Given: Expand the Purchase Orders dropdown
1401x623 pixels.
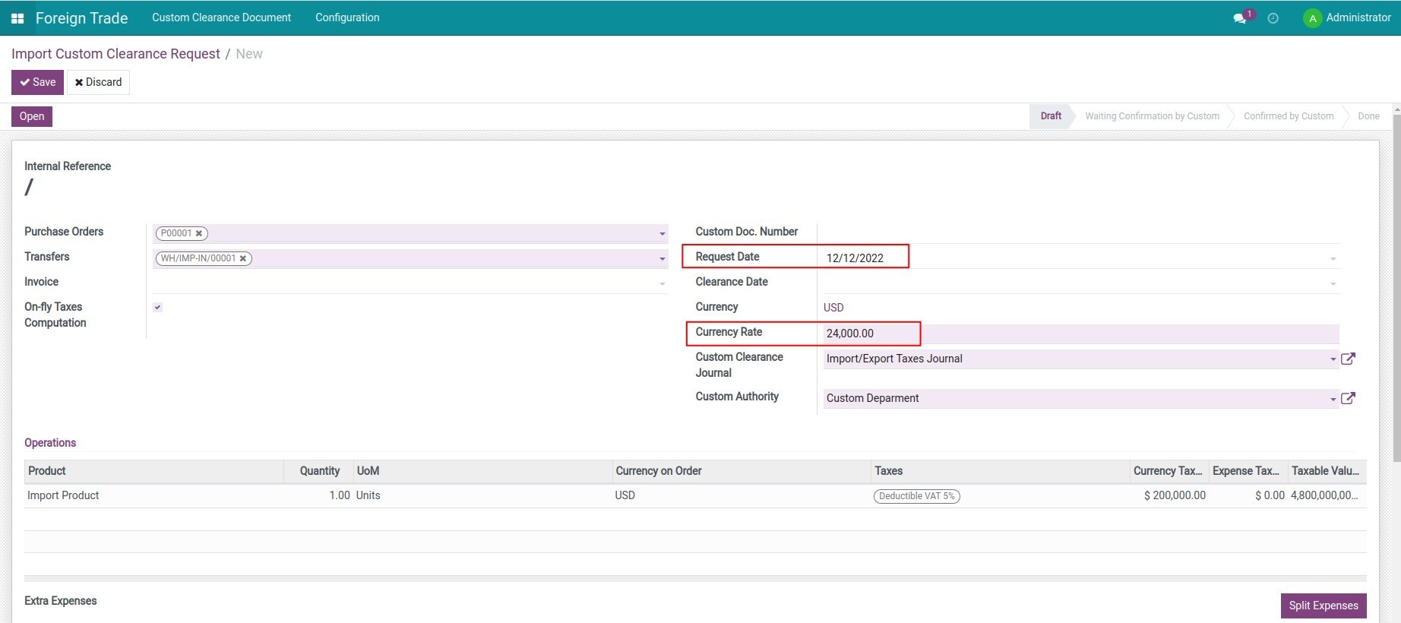Looking at the screenshot, I should coord(662,234).
